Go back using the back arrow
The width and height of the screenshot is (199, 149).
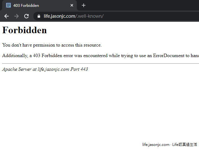(7, 16)
